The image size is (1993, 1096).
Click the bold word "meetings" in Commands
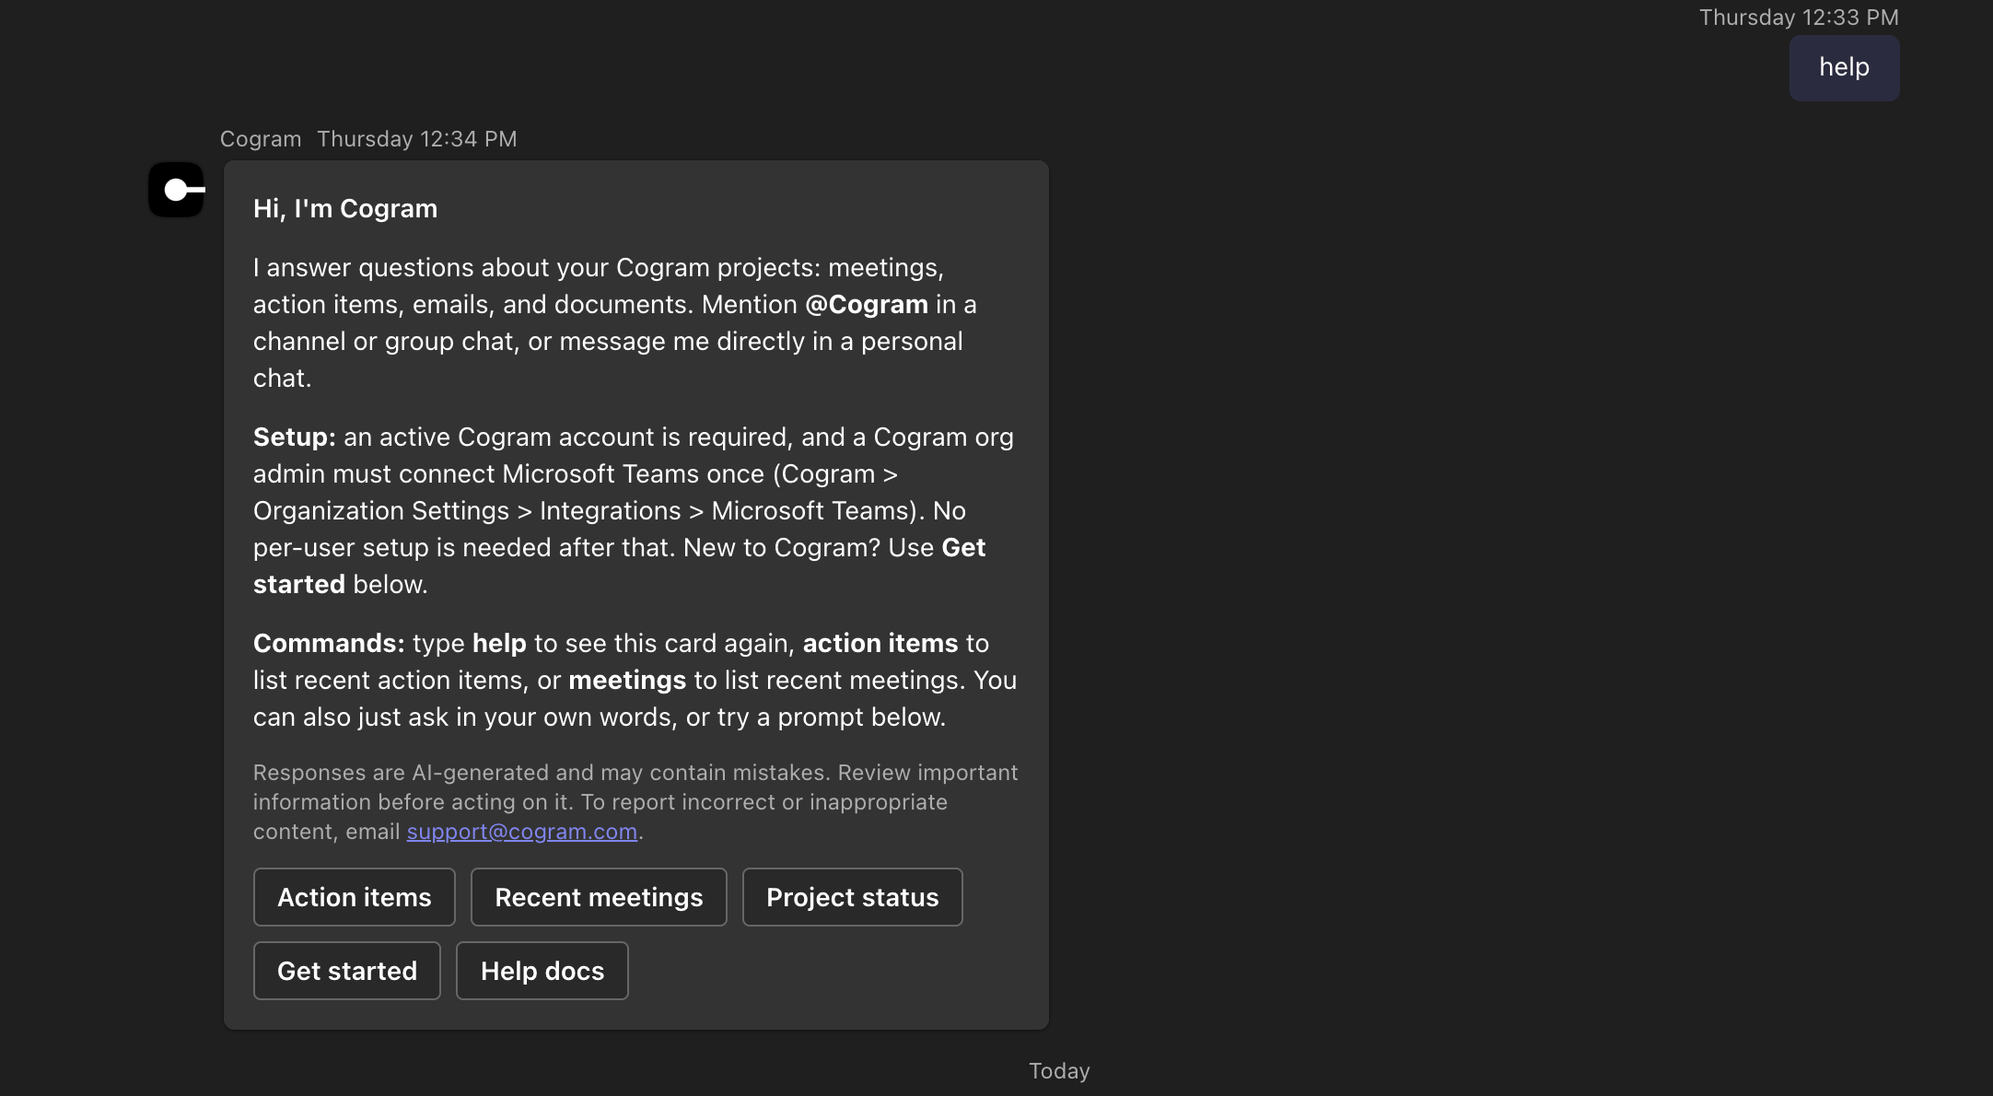627,681
